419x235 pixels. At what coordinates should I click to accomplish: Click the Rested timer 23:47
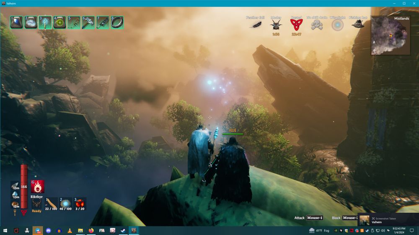(x=296, y=34)
